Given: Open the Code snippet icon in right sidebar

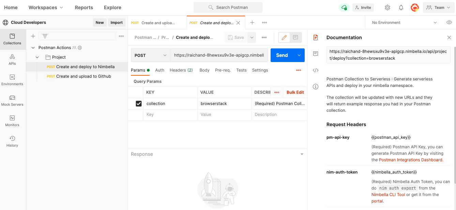Looking at the screenshot, I should click(x=316, y=70).
